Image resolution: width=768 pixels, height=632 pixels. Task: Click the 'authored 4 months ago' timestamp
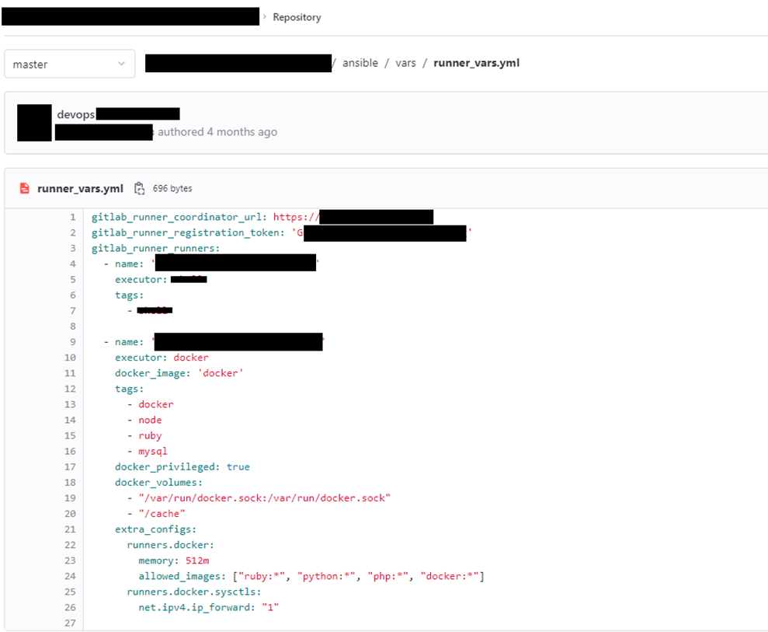pos(217,132)
